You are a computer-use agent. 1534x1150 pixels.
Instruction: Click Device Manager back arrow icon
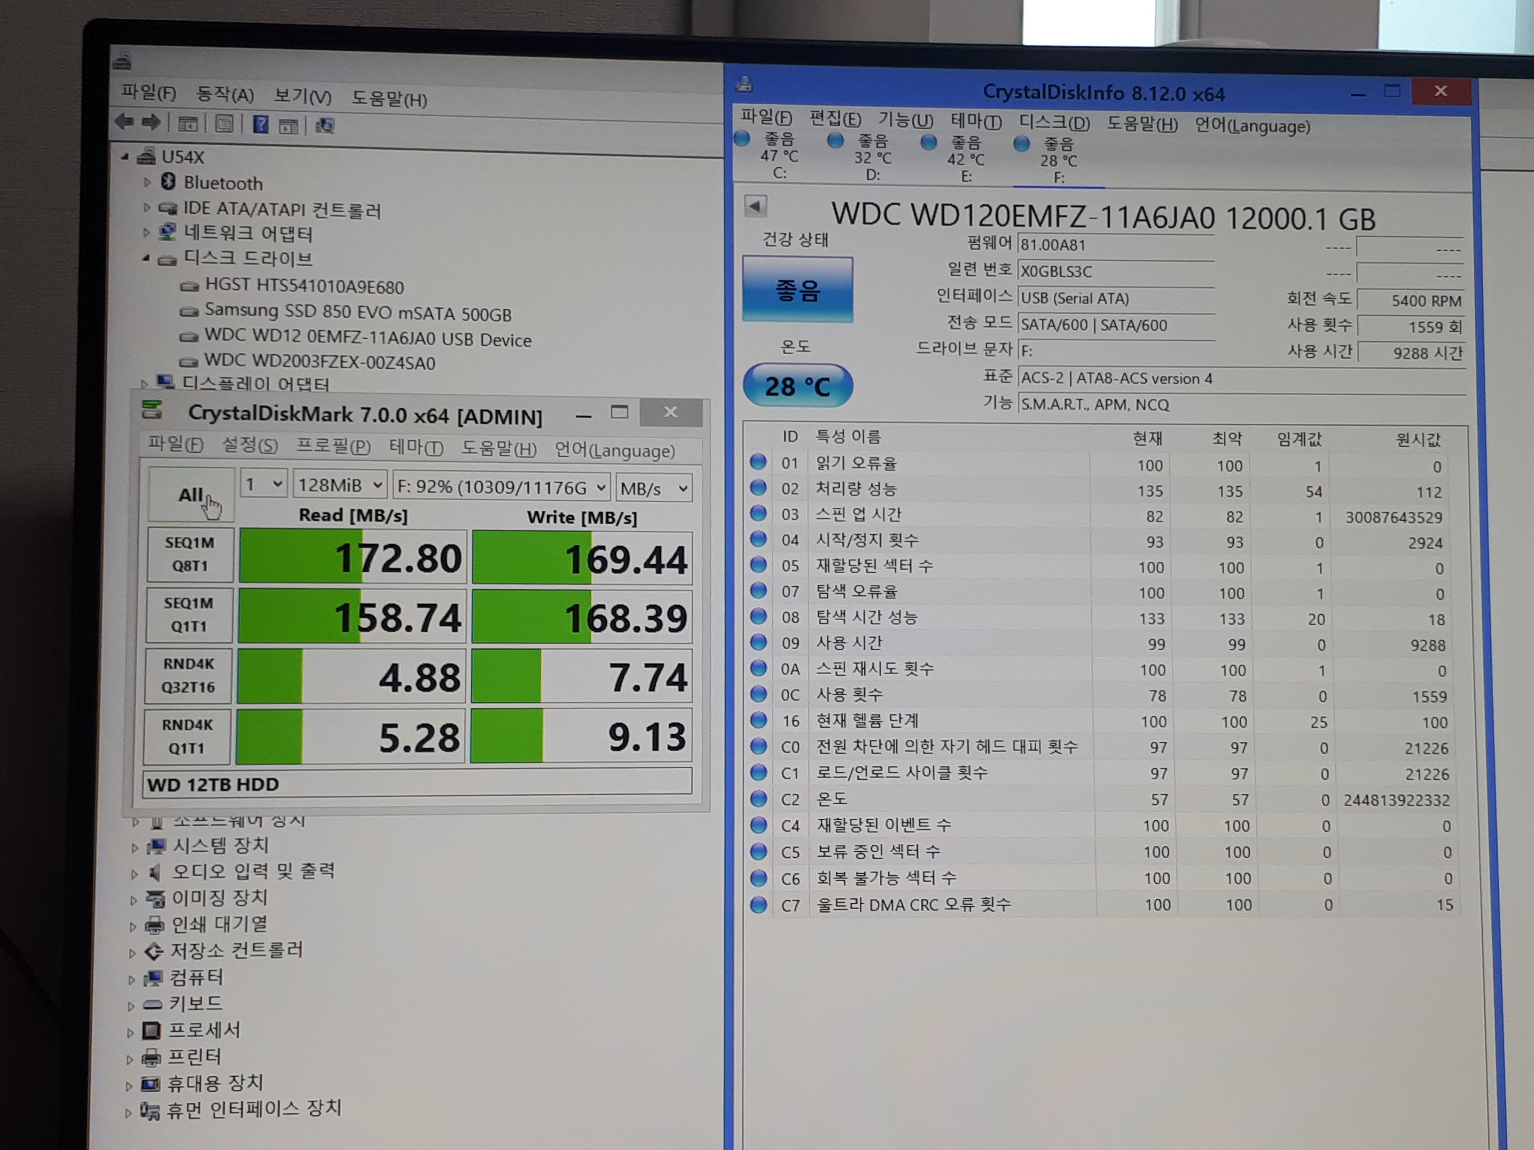click(124, 122)
